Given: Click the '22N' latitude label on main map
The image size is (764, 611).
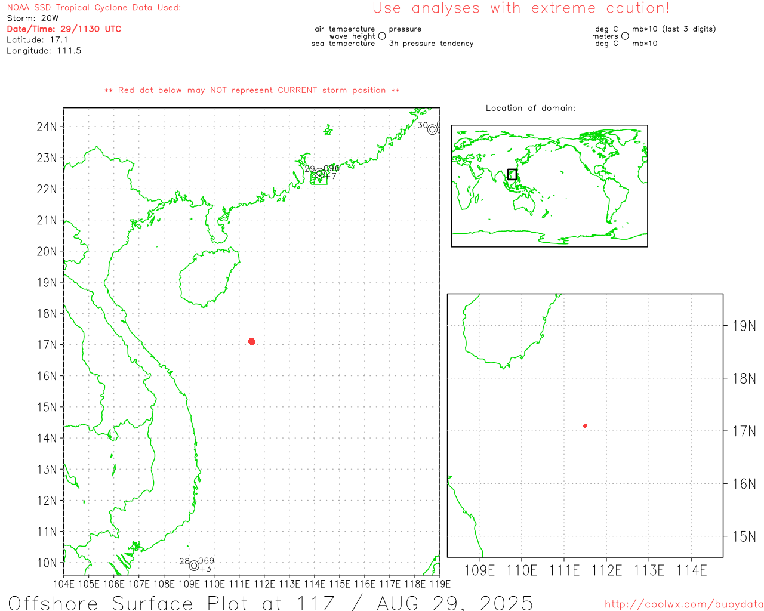Looking at the screenshot, I should pos(47,189).
